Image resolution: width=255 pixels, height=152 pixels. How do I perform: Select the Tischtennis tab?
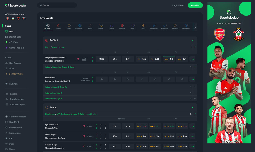[186, 27]
